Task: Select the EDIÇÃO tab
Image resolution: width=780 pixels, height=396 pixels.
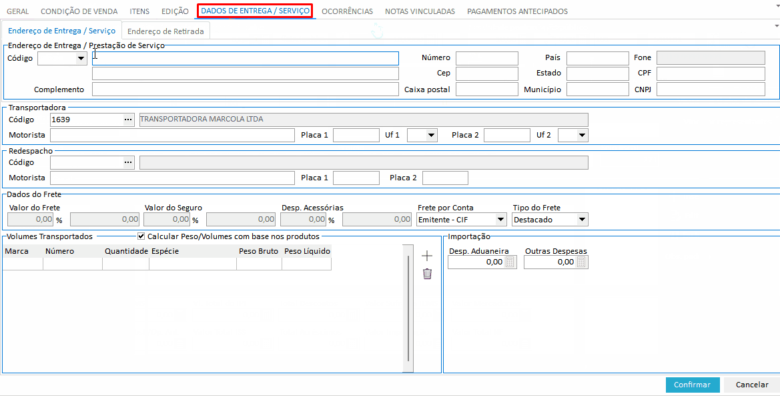Action: click(175, 11)
